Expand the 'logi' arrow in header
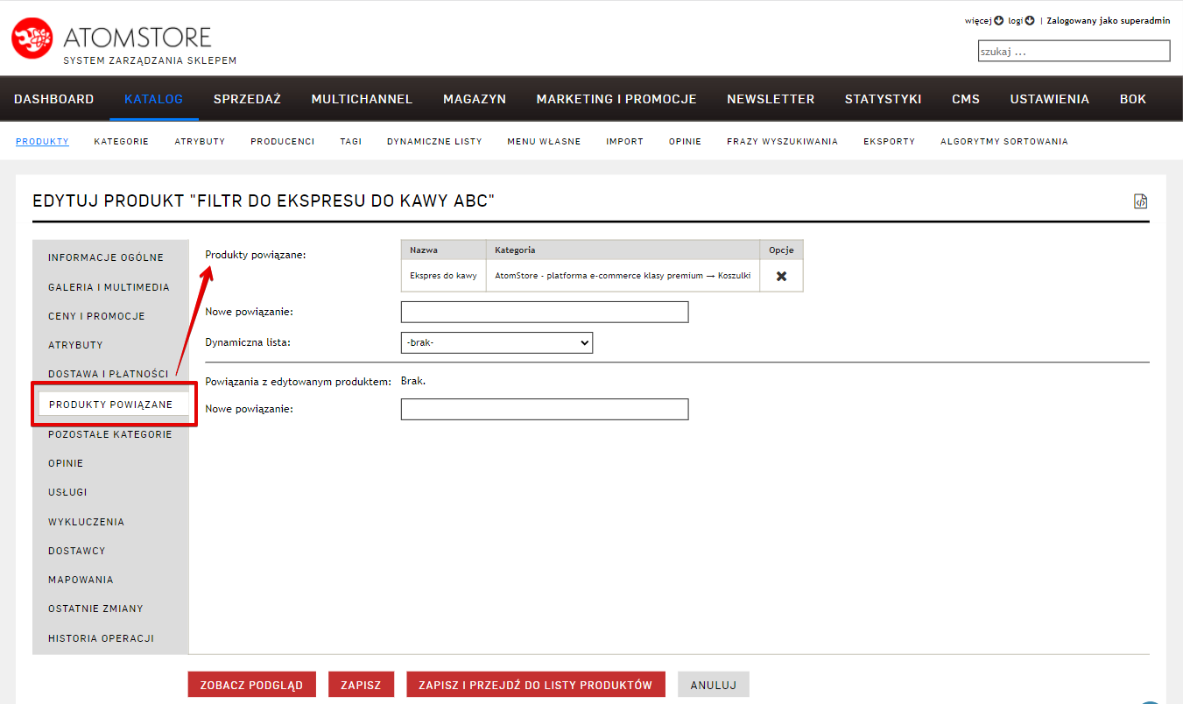Viewport: 1183px width, 704px height. pos(1030,21)
